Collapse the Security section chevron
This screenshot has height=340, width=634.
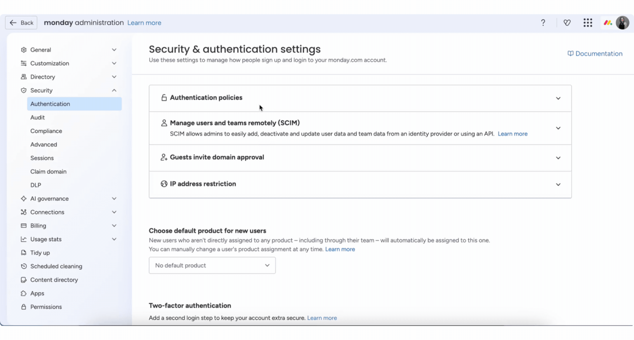pyautogui.click(x=114, y=90)
